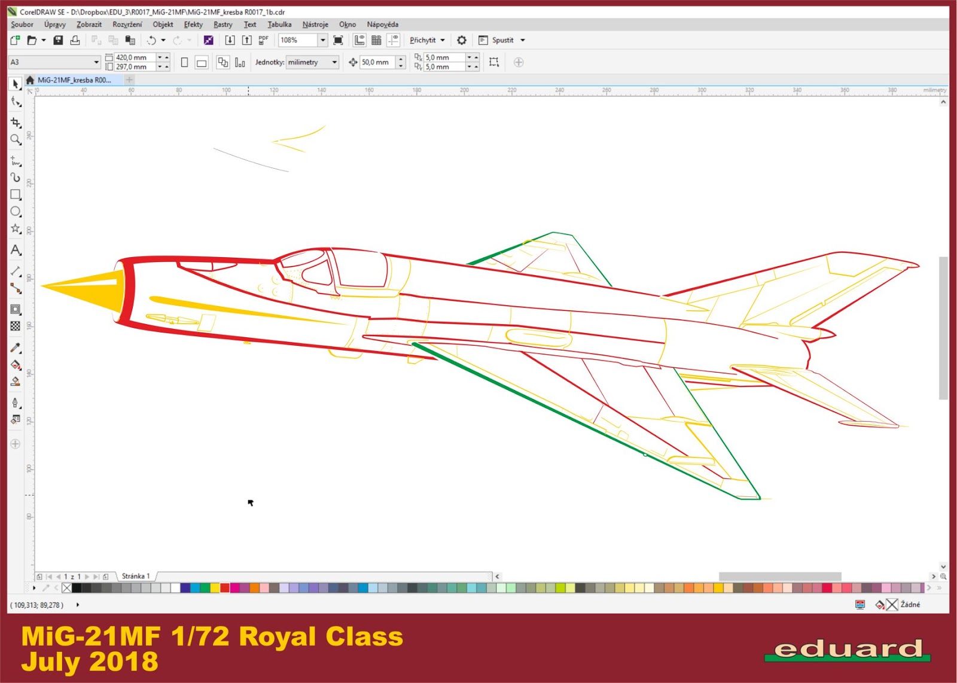The image size is (957, 683).
Task: Select the no-color X swatch
Action: click(67, 588)
